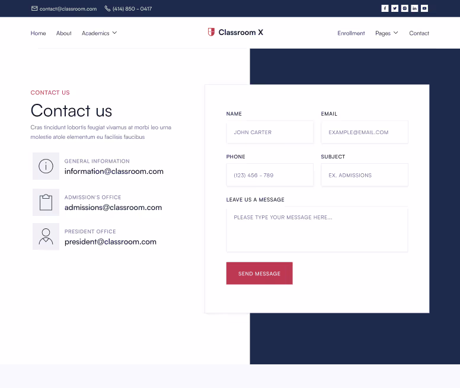
Task: Click the President Office person icon
Action: coord(46,237)
